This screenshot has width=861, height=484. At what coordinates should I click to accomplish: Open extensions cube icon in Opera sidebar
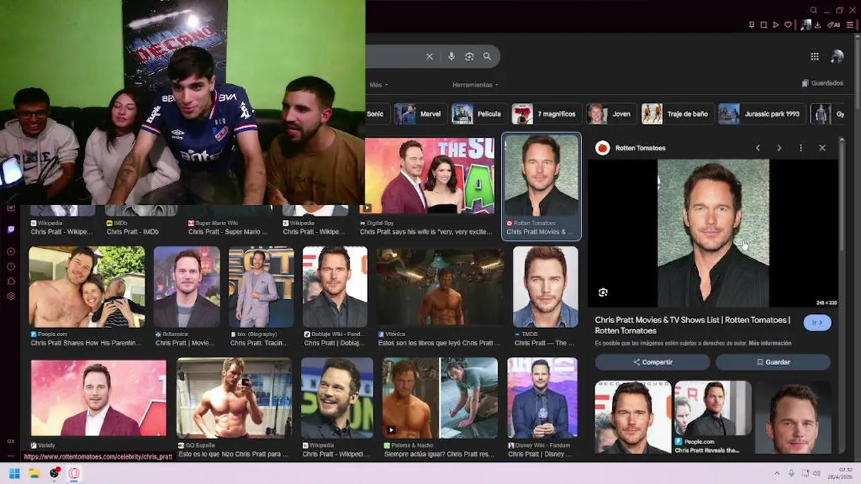tap(11, 281)
